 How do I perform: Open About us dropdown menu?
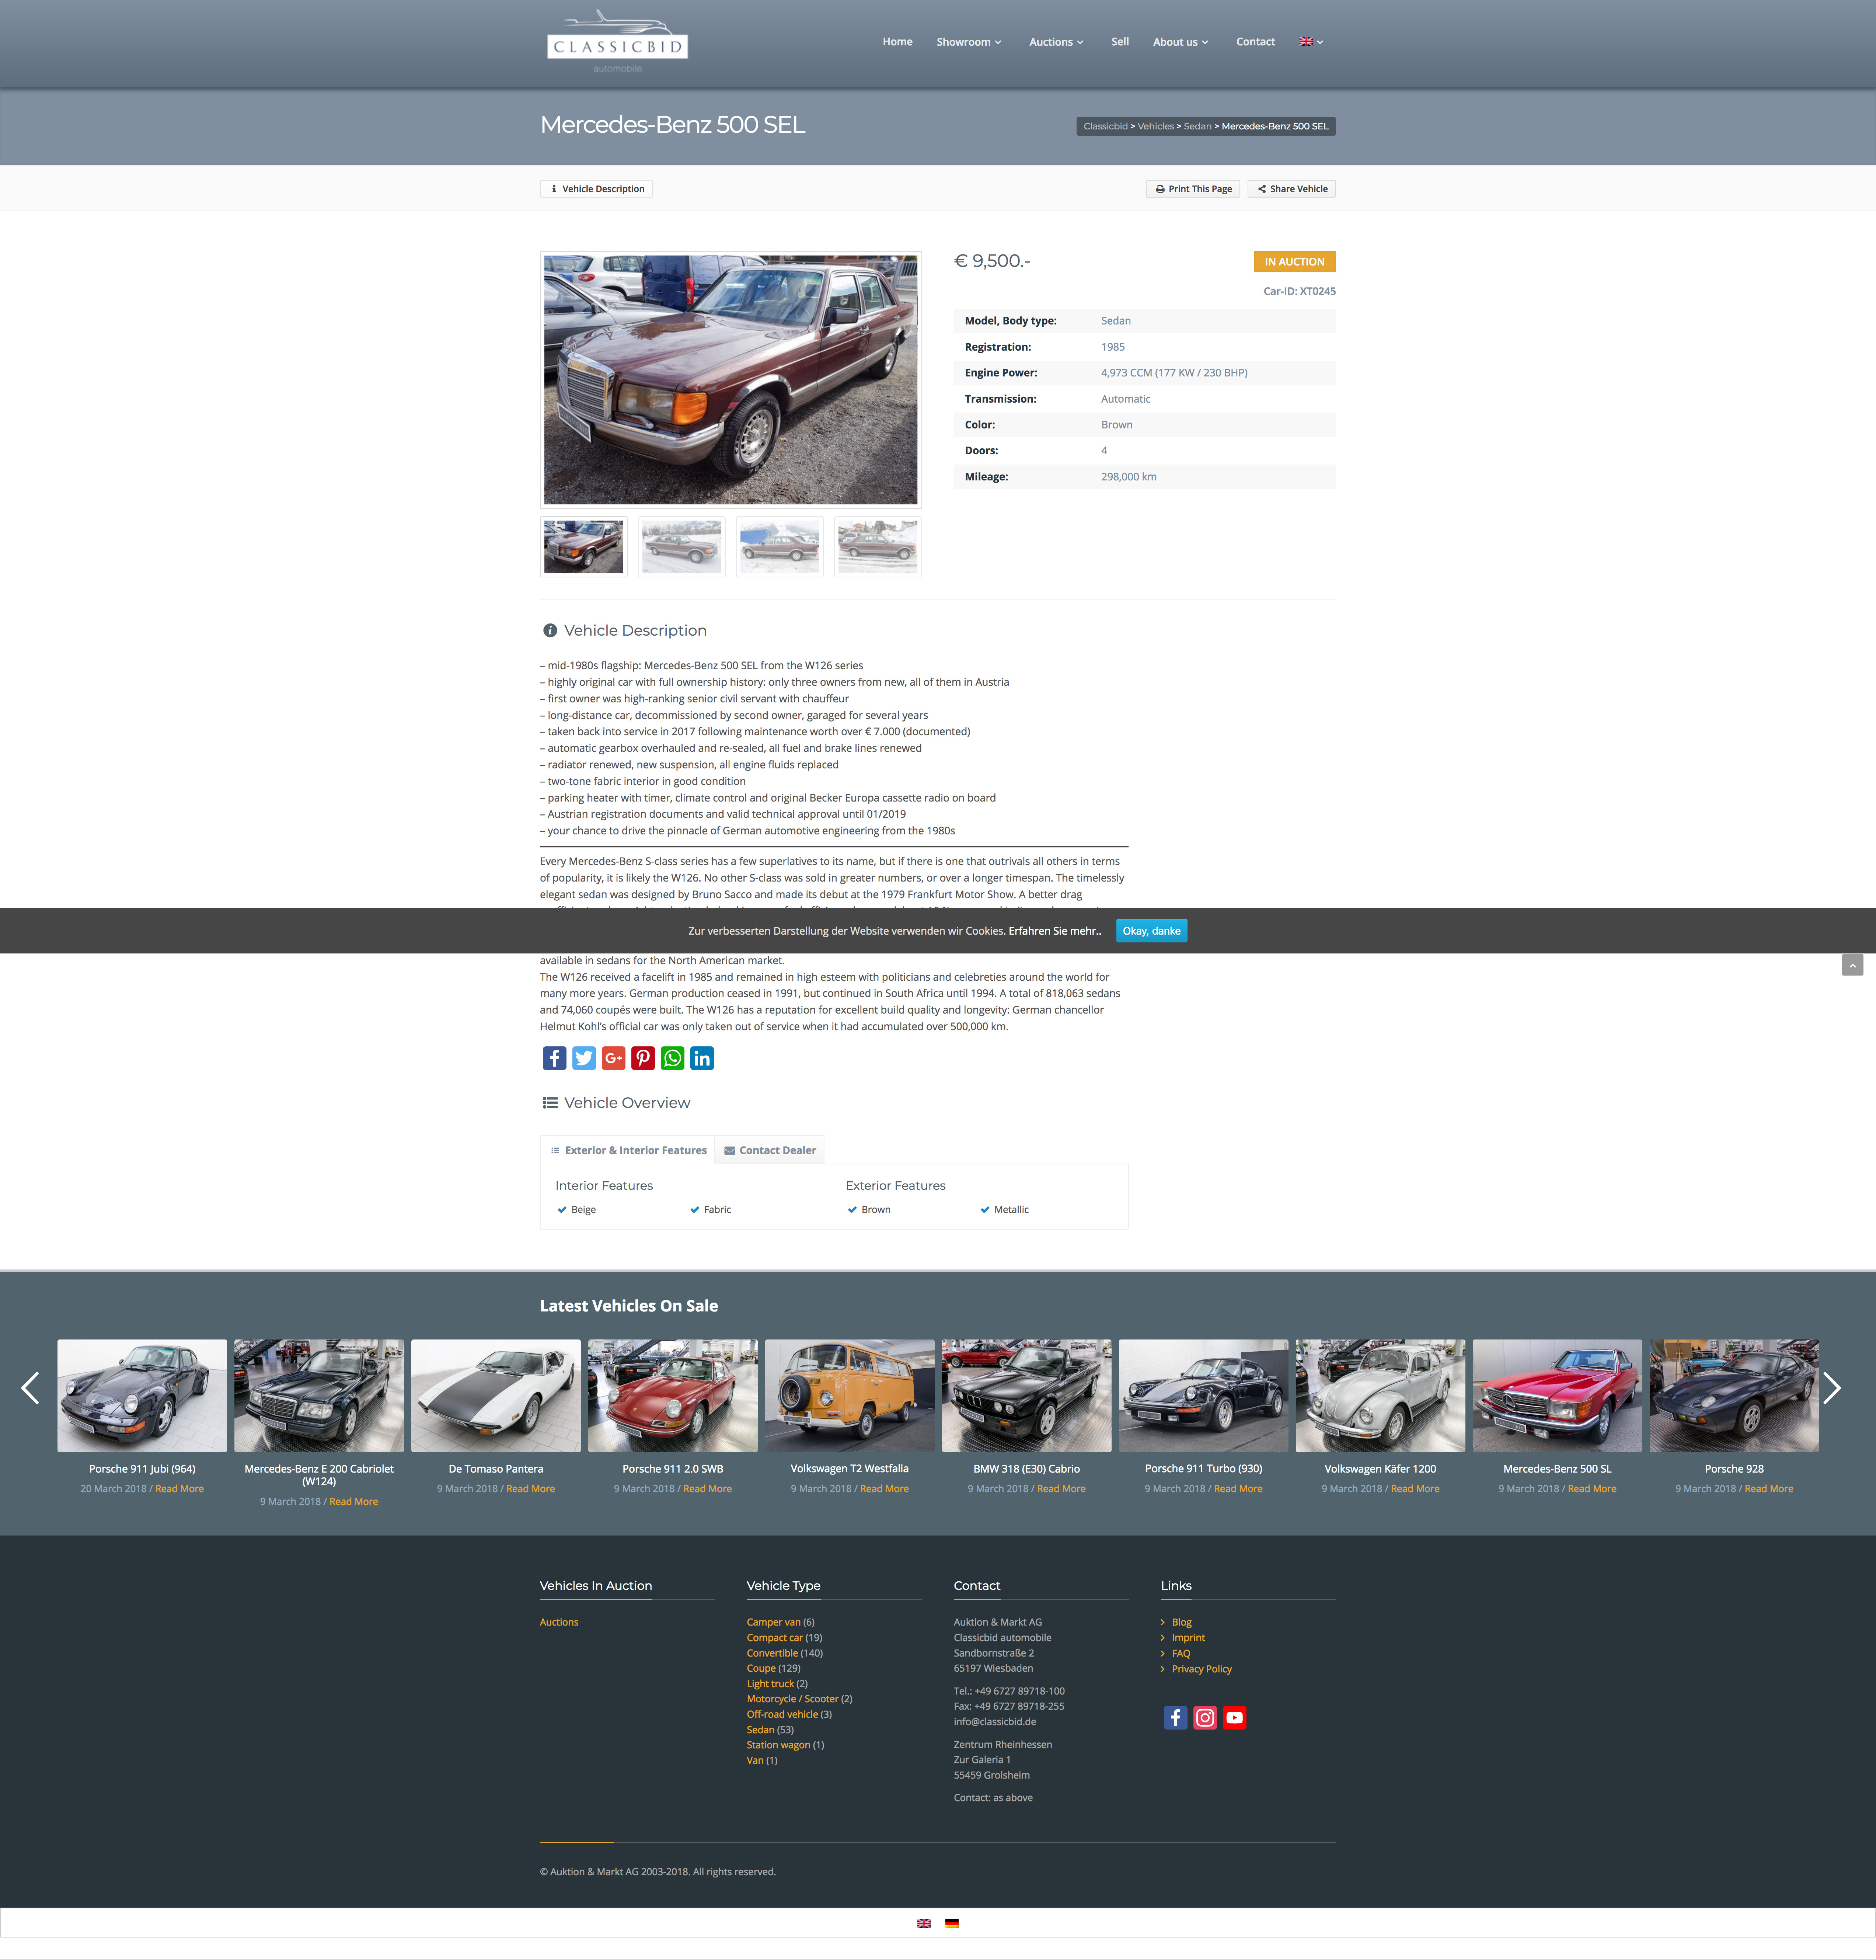tap(1181, 42)
